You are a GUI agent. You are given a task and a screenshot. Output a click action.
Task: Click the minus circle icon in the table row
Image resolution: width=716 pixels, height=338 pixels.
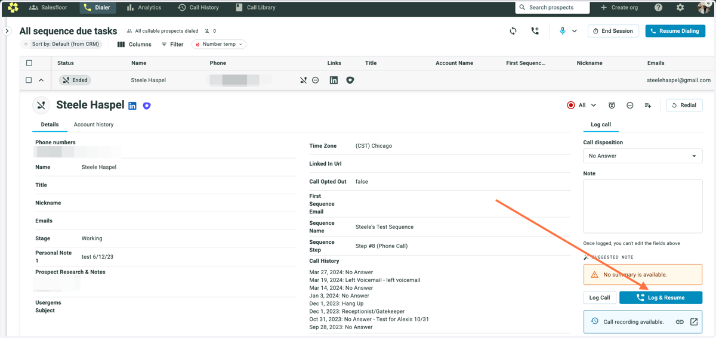316,80
